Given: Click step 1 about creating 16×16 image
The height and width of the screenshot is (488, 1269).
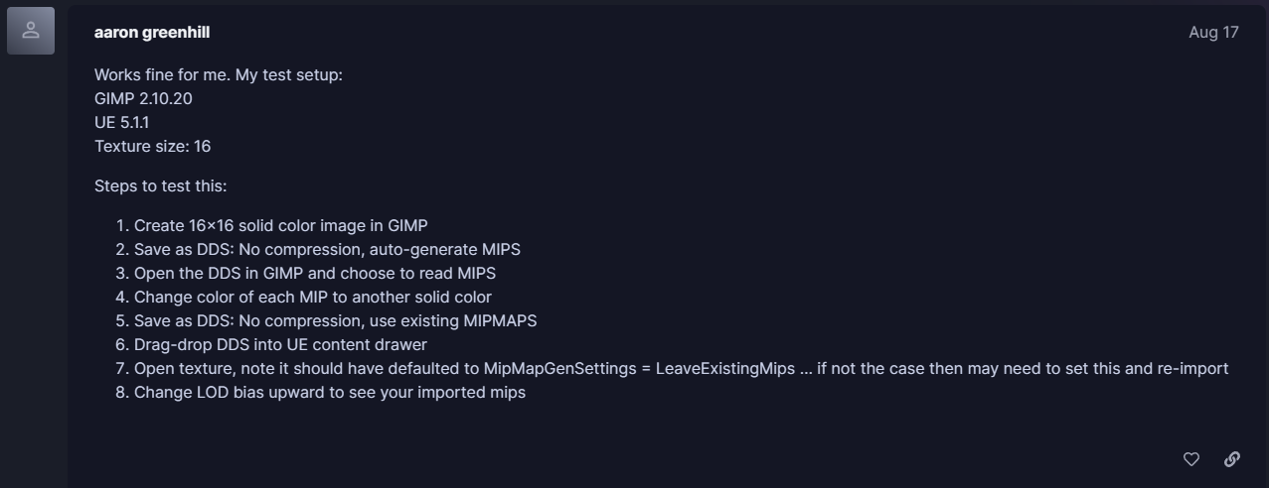Looking at the screenshot, I should click(280, 225).
